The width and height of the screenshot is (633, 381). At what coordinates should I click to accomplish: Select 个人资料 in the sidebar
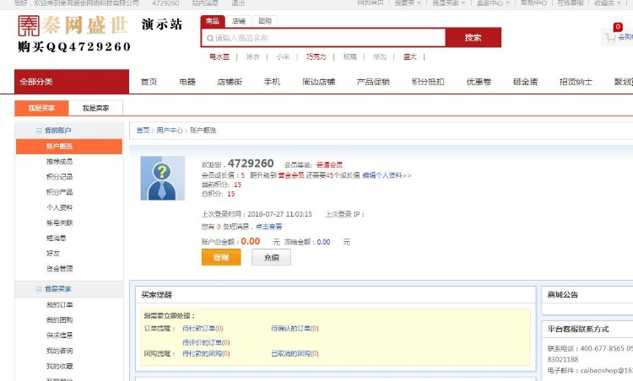point(59,207)
